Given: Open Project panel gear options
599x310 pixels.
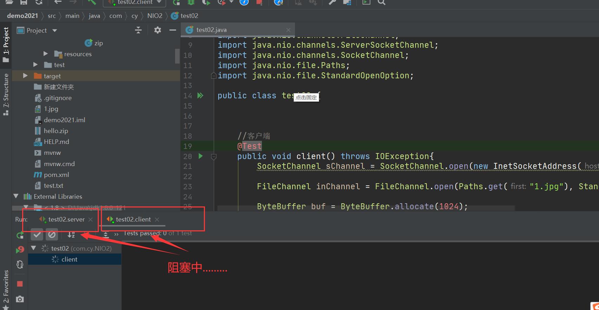Looking at the screenshot, I should click(157, 30).
